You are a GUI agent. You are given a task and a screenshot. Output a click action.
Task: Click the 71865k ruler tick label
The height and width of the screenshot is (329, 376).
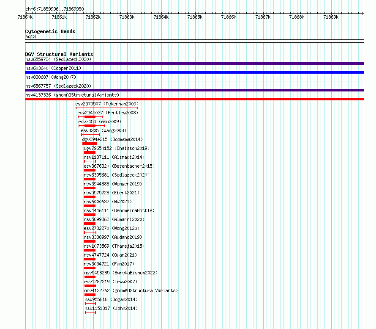point(195,17)
